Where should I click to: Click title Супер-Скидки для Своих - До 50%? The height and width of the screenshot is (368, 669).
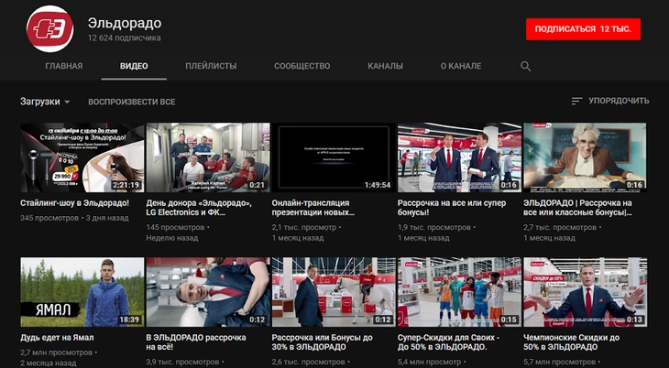click(448, 342)
